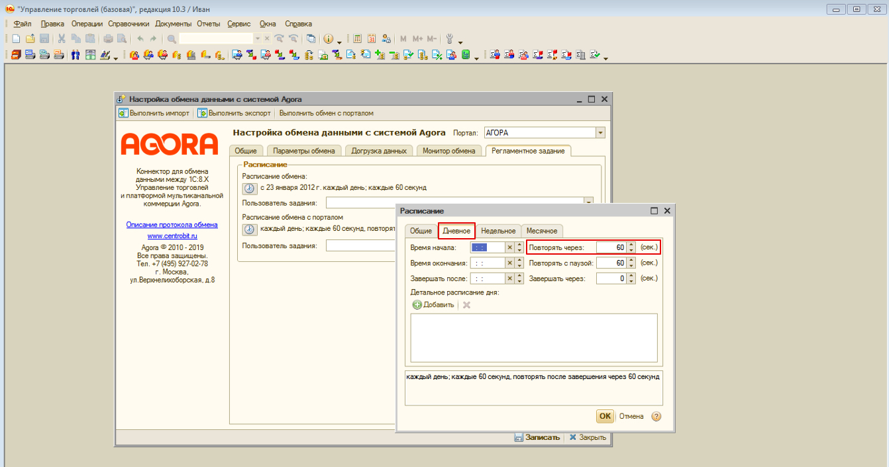The width and height of the screenshot is (889, 467).
Task: Click 'Отмена' to cancel the schedule
Action: [631, 417]
